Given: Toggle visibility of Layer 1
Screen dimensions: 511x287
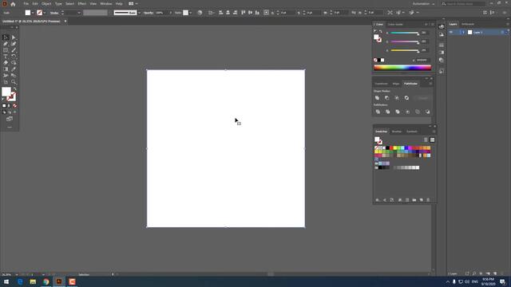Looking at the screenshot, I should [x=451, y=32].
